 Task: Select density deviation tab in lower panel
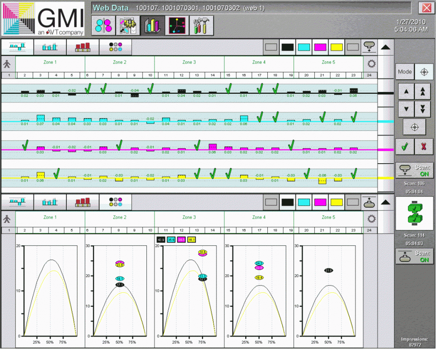(x=17, y=202)
